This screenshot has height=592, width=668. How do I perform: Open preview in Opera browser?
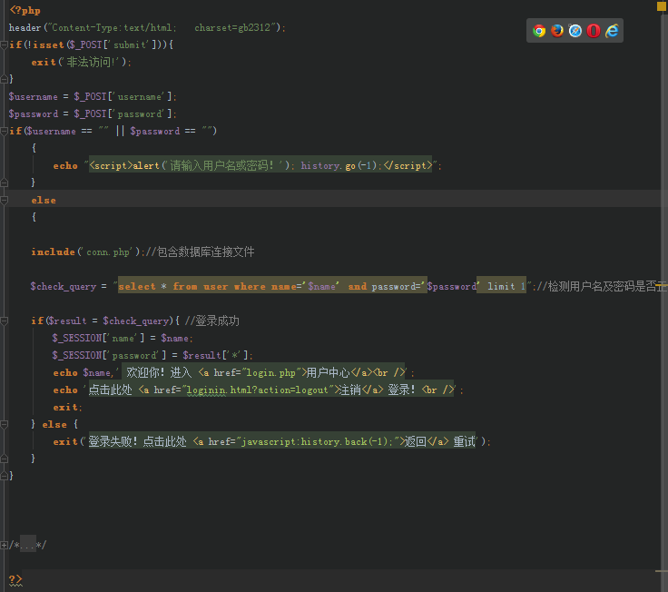click(x=594, y=31)
